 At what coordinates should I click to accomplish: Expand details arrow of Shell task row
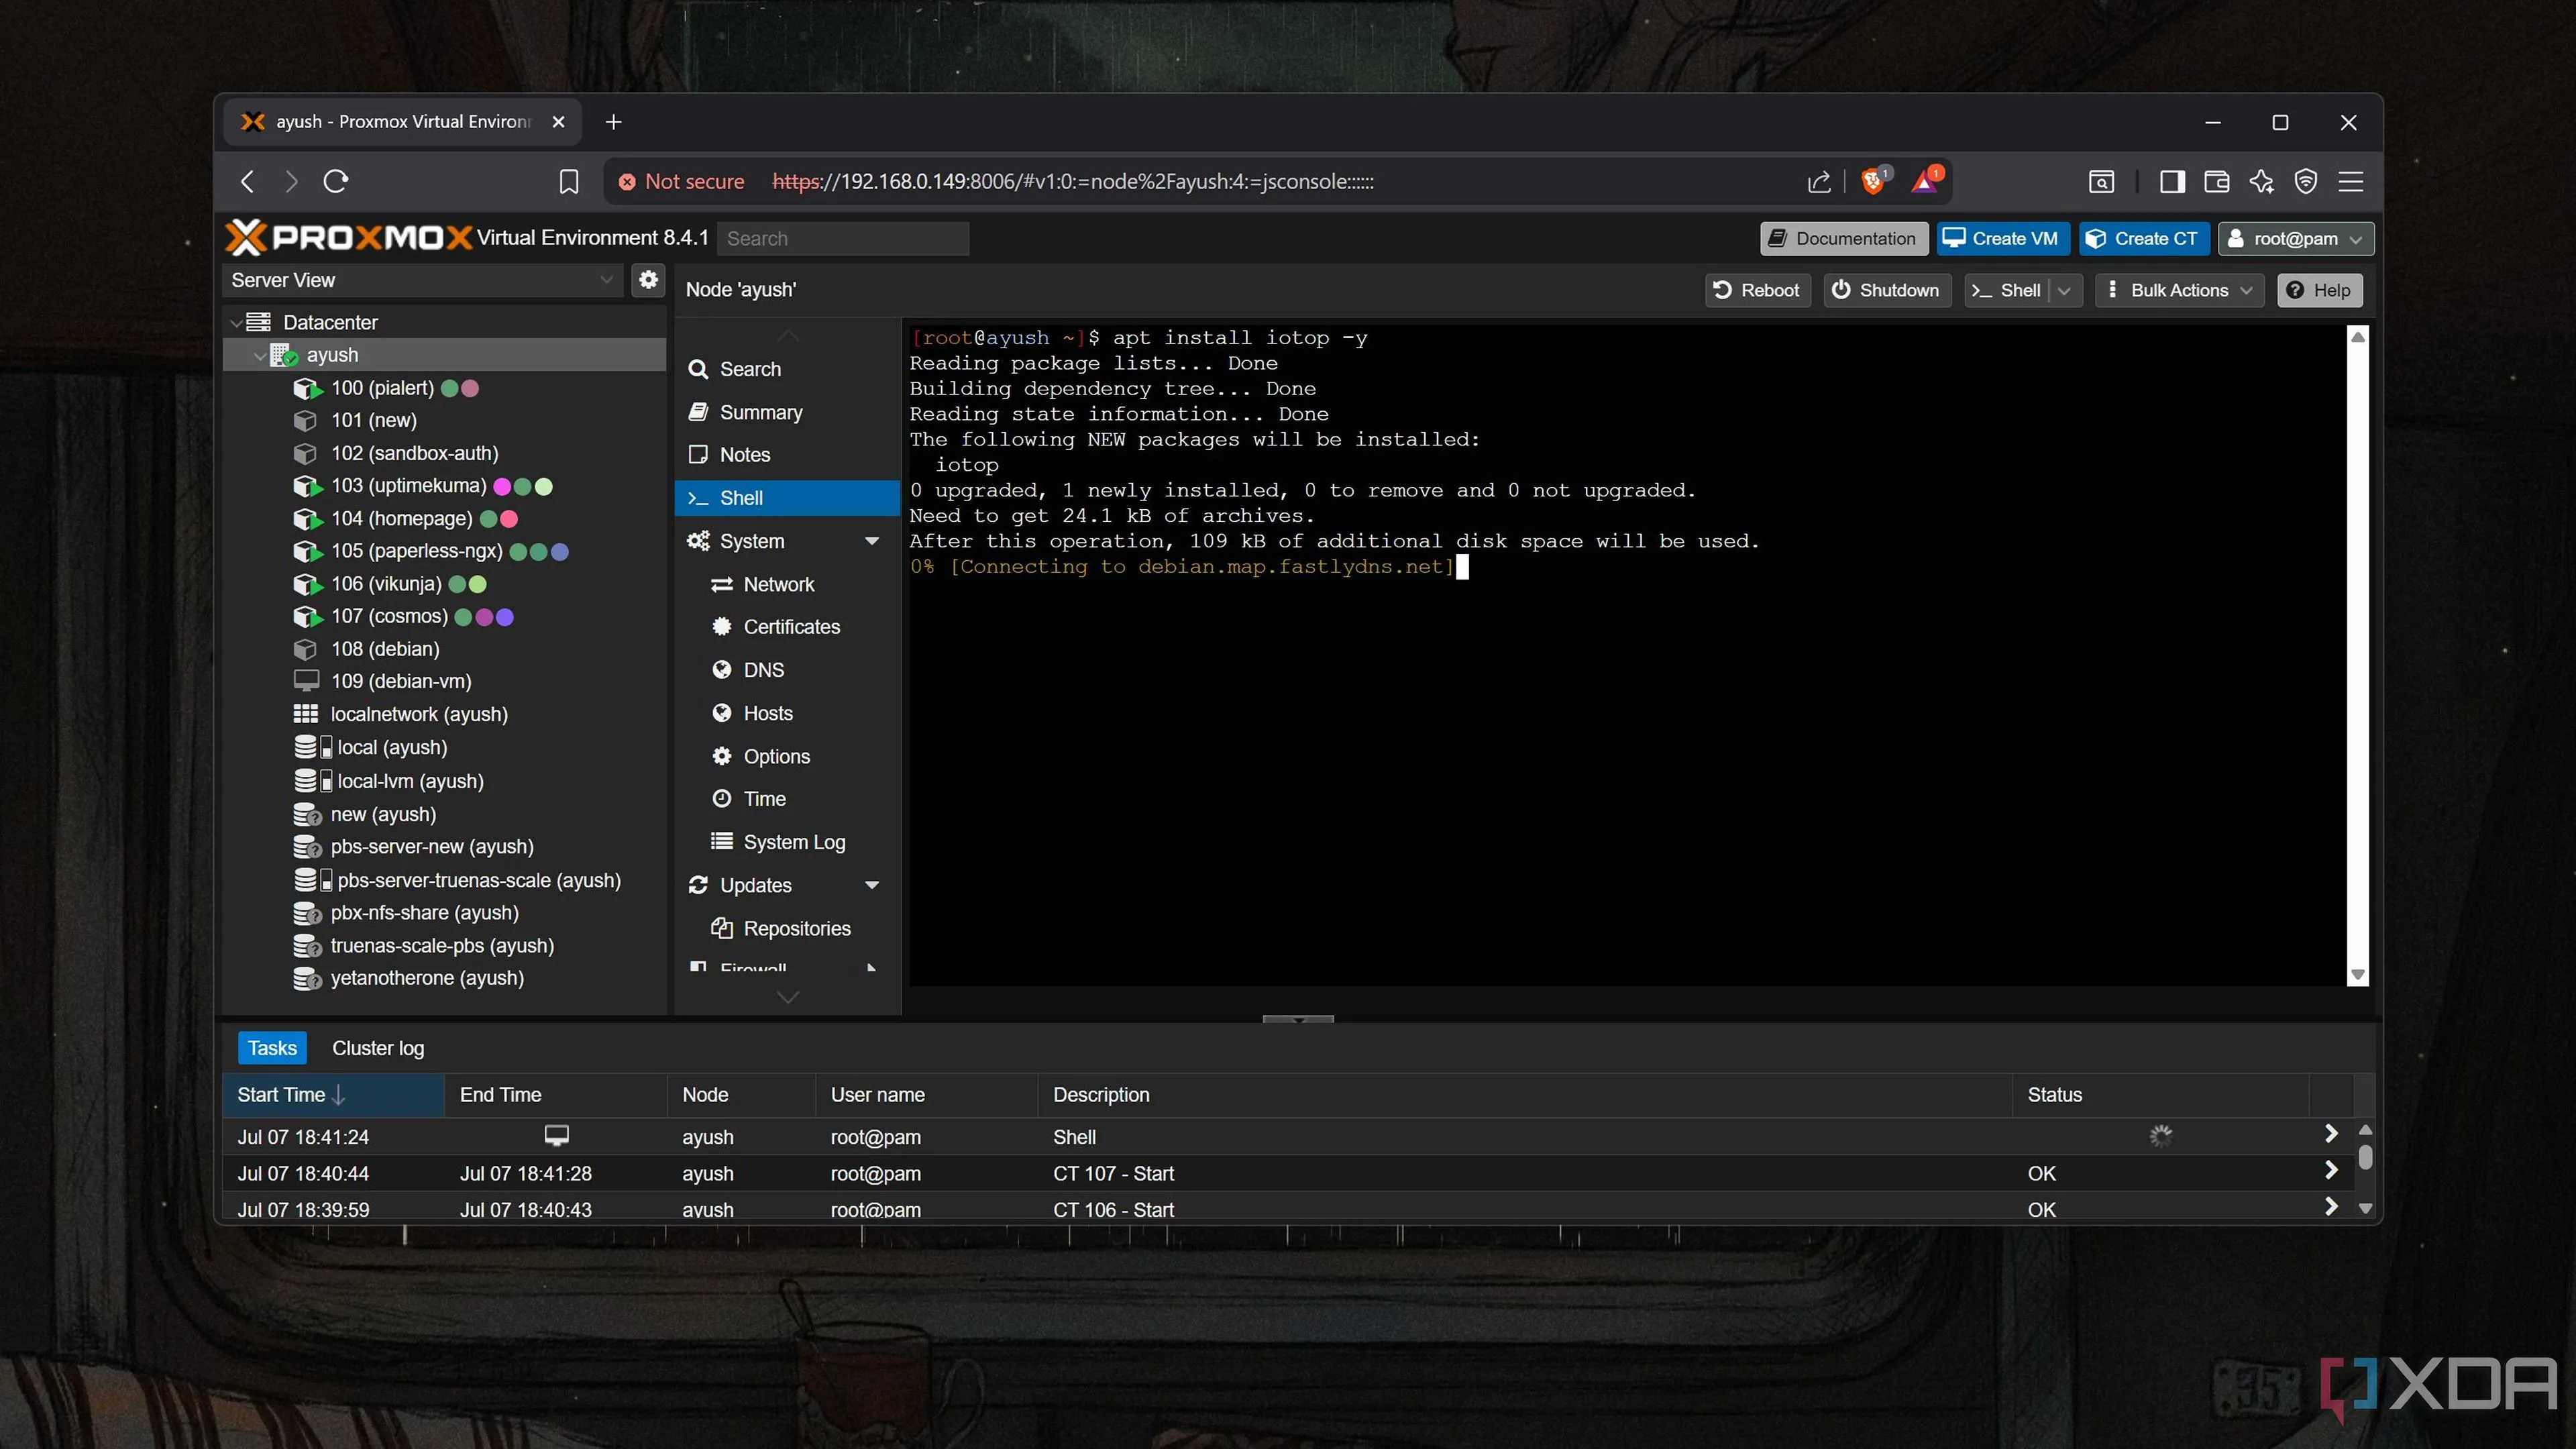click(2331, 1134)
